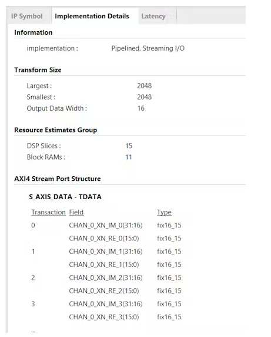
Task: Select field CHAN_0_XN_IM_0(31:16)
Action: pos(106,226)
